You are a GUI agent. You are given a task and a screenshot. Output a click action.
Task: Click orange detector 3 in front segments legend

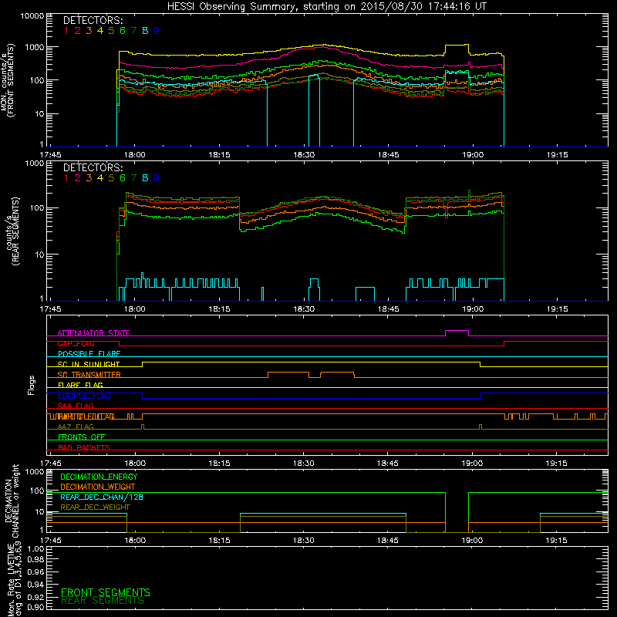(89, 31)
